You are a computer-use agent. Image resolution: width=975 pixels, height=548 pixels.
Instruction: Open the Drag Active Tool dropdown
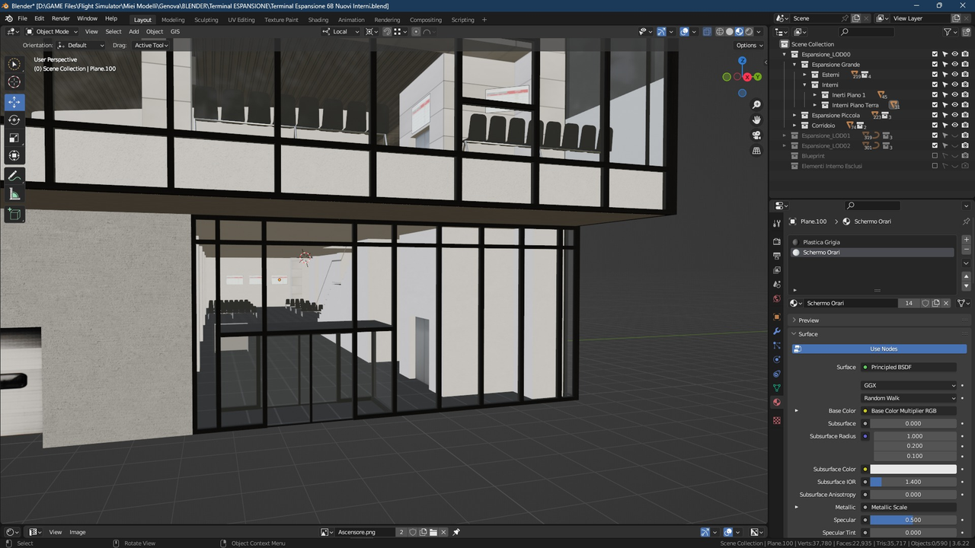click(151, 45)
